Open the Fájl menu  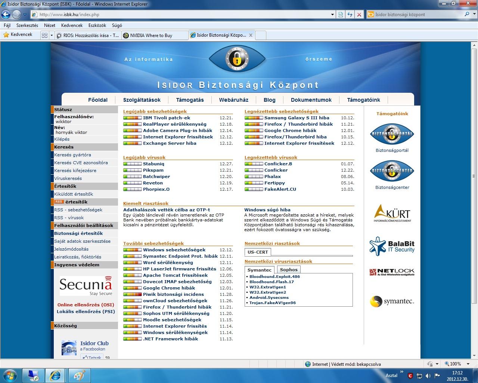click(7, 25)
